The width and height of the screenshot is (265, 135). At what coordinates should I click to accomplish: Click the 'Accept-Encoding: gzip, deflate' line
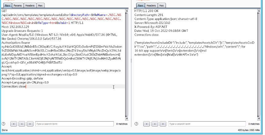coord(22,79)
